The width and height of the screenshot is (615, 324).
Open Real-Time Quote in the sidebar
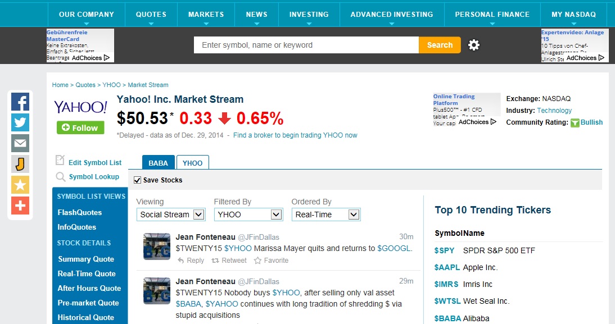87,273
